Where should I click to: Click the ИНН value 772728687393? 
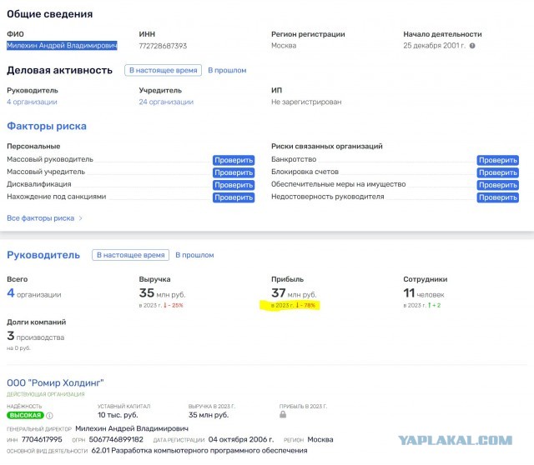click(163, 46)
